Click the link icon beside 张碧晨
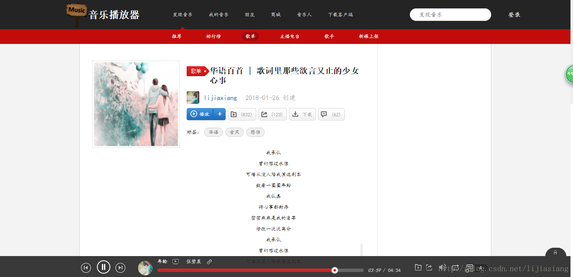 209,262
